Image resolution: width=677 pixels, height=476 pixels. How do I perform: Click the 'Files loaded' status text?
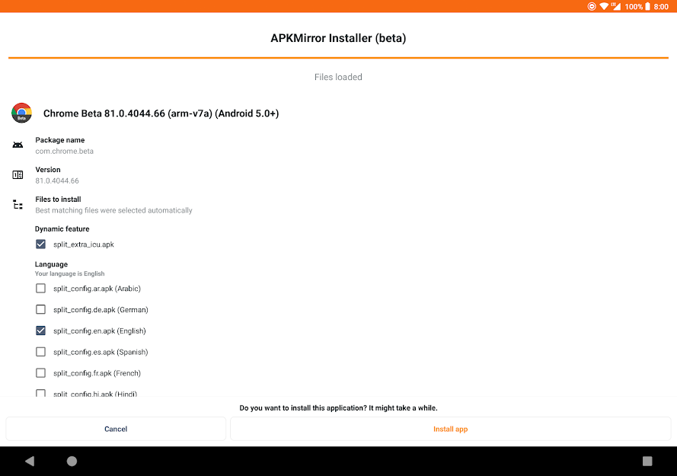338,77
